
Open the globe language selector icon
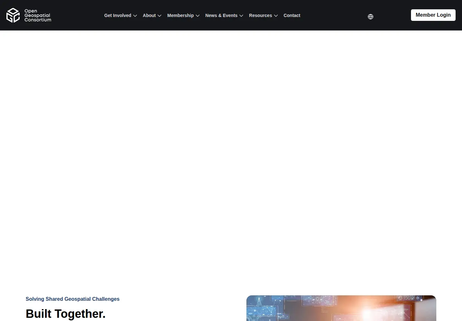371,17
